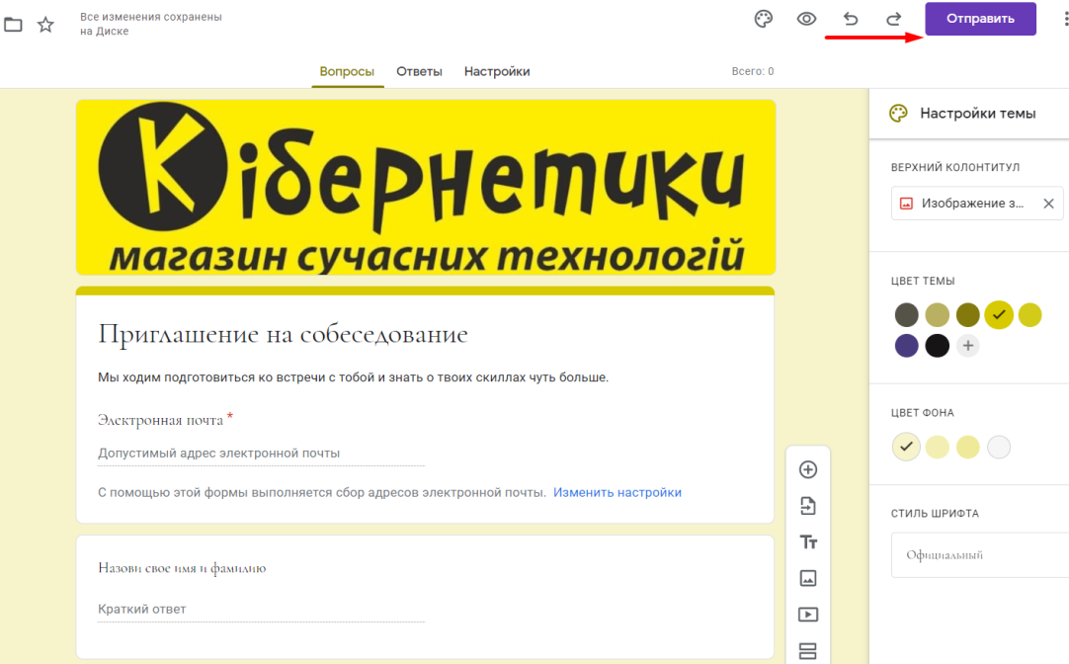Open the Настройки tab
Image resolution: width=1069 pixels, height=664 pixels.
coord(497,71)
